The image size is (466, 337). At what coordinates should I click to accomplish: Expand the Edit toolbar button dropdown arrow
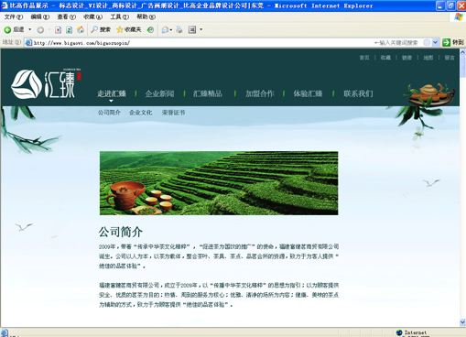tap(200, 29)
